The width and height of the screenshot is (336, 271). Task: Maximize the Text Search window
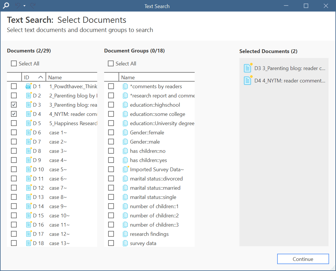point(306,6)
